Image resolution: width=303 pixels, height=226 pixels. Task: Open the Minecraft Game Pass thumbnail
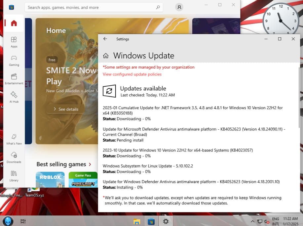[x=83, y=180]
